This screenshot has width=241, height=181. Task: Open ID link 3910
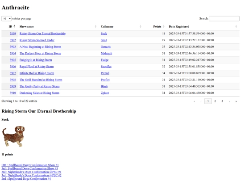tap(13, 93)
